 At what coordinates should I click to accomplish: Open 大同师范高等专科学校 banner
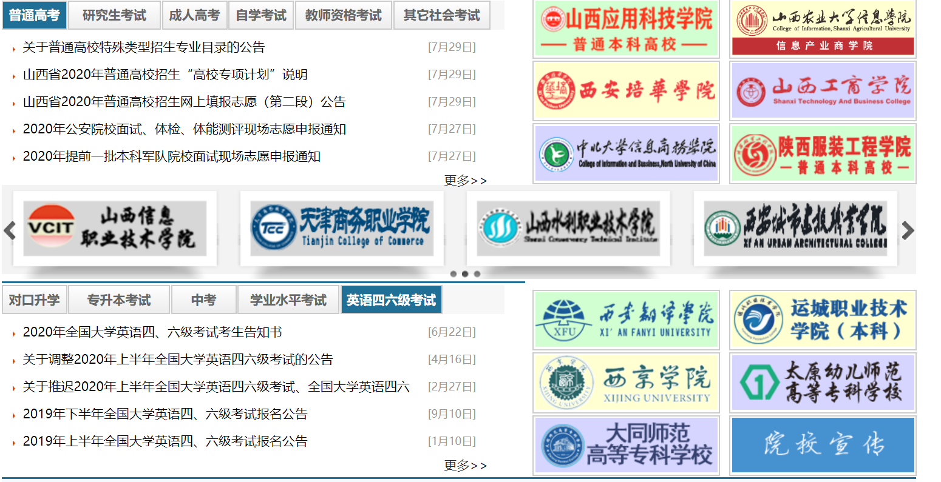(x=626, y=445)
